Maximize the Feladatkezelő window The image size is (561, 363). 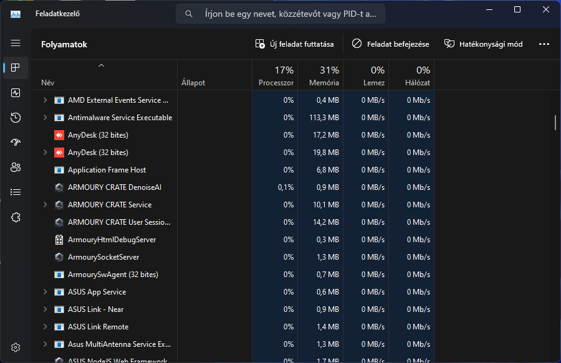[x=517, y=9]
